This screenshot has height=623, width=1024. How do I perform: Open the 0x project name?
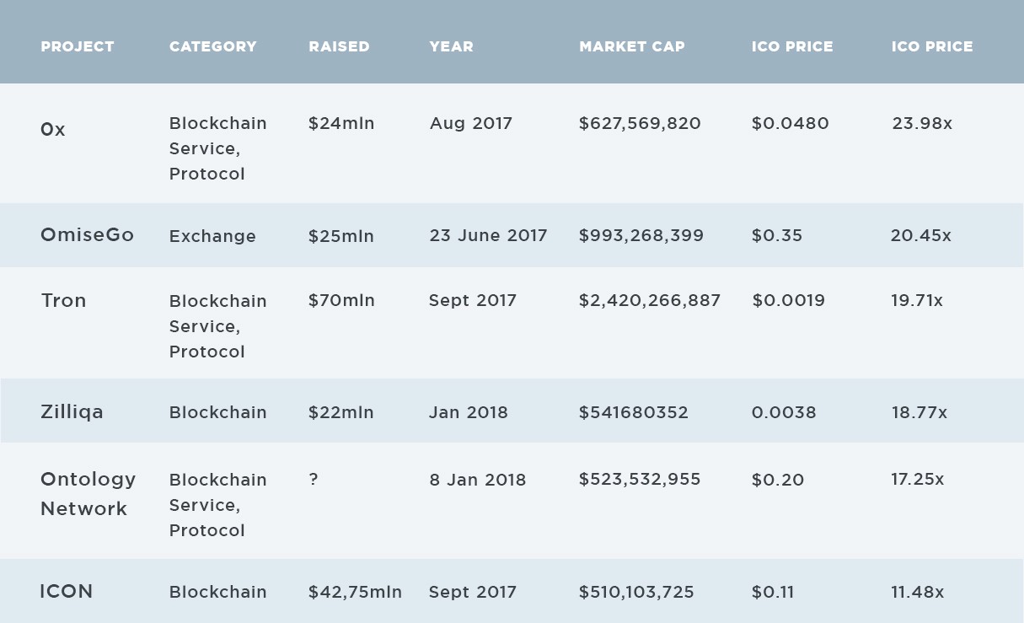click(x=52, y=130)
